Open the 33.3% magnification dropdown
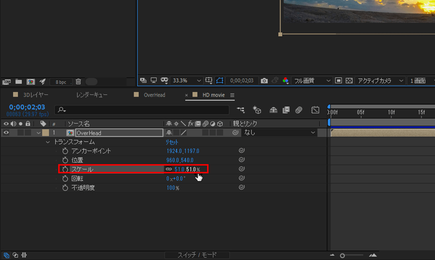435x260 pixels. pos(187,81)
